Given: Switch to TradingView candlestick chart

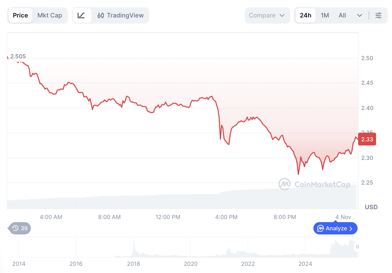Looking at the screenshot, I should tap(120, 15).
